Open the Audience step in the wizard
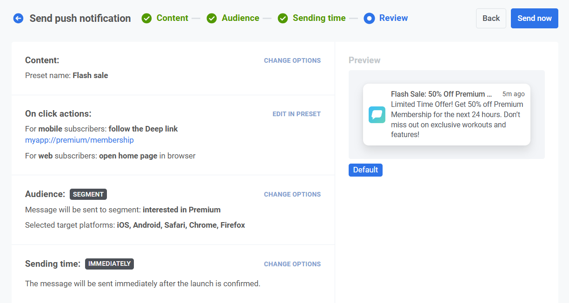569x303 pixels. [x=240, y=18]
